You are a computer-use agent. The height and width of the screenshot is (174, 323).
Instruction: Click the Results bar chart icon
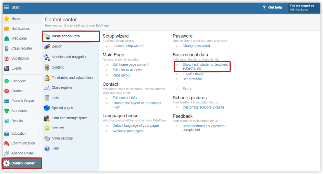tap(6, 121)
